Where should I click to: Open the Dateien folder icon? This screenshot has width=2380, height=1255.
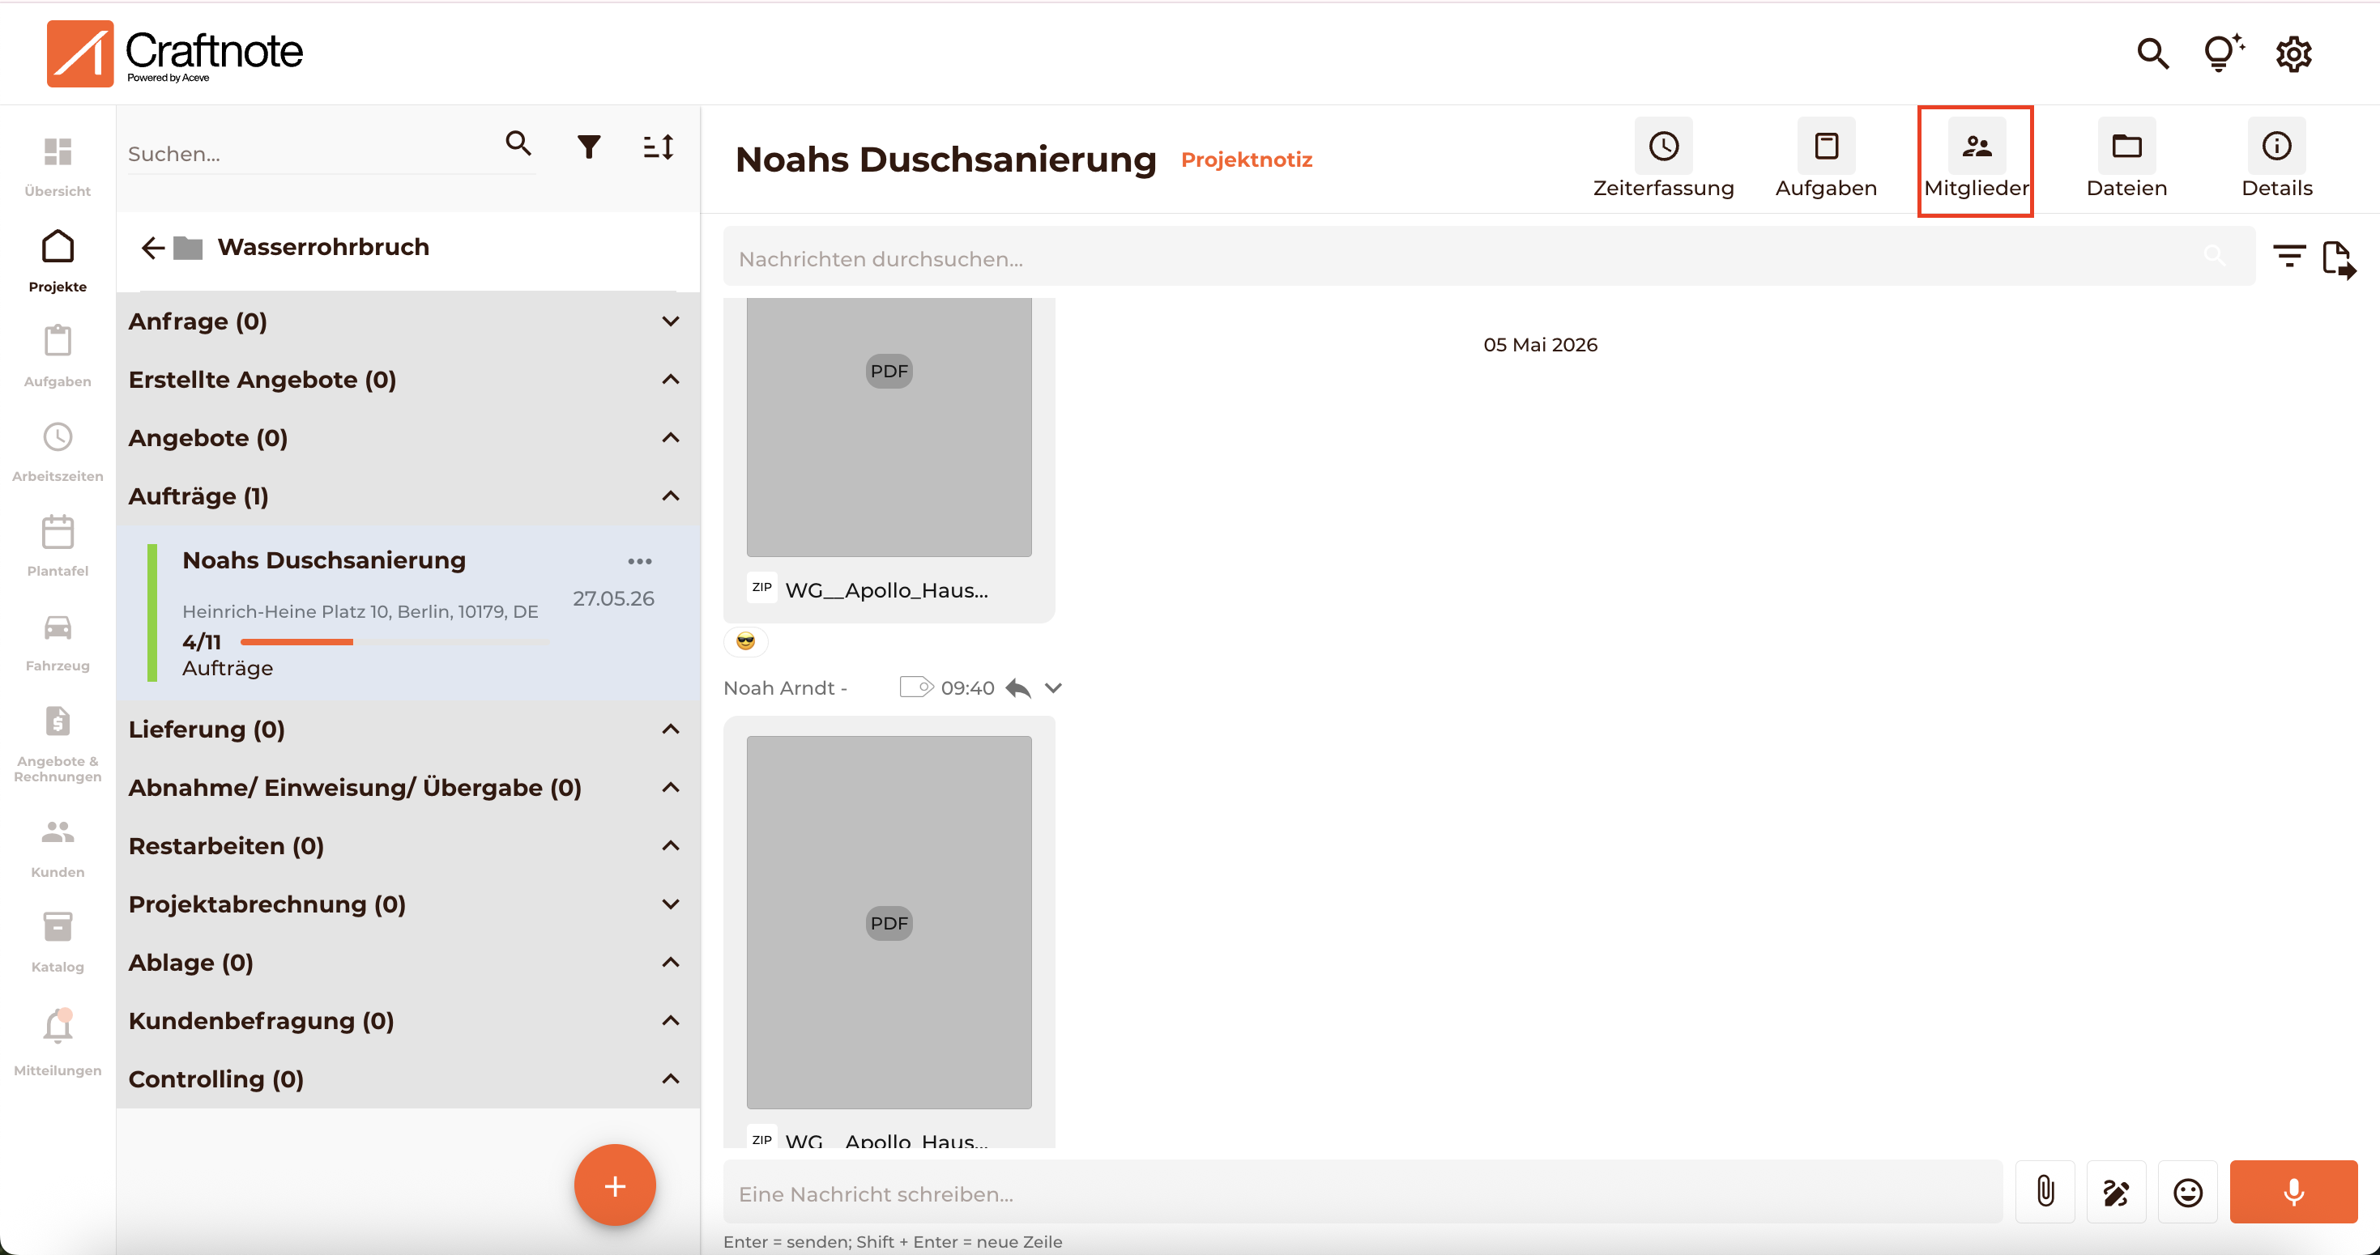(x=2126, y=146)
